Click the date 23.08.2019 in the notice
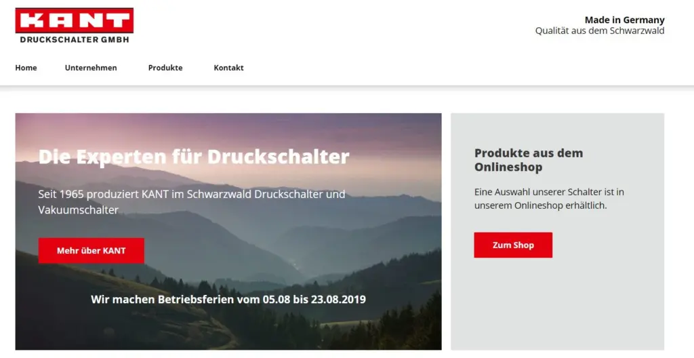This screenshot has width=694, height=358. pyautogui.click(x=338, y=299)
